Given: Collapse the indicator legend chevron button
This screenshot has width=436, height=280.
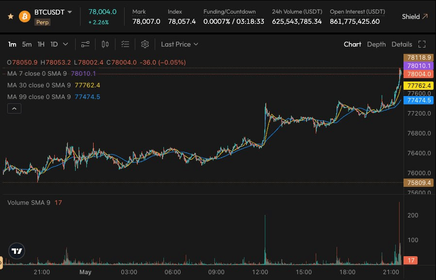Looking at the screenshot, I should 14,109.
